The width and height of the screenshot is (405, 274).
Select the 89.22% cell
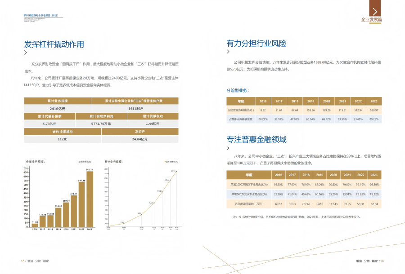coord(374,119)
